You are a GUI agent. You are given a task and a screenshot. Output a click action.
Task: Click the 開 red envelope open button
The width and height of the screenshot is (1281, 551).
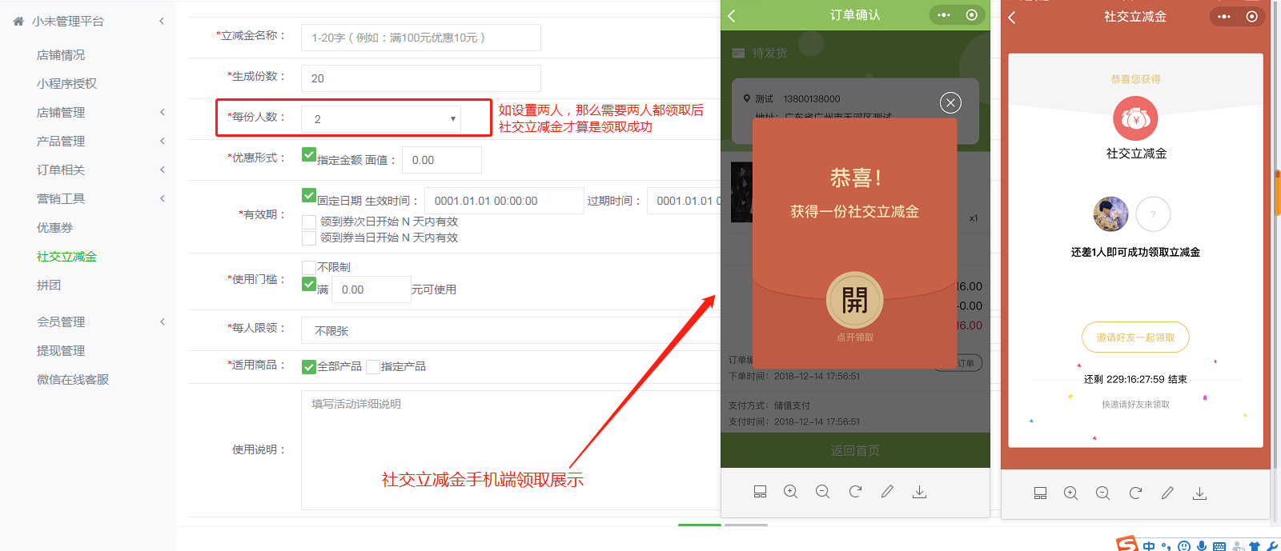854,300
